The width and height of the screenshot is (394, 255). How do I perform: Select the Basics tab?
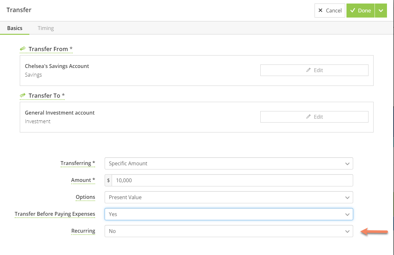[x=14, y=28]
